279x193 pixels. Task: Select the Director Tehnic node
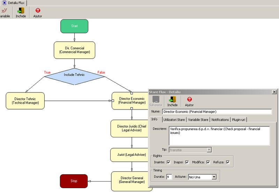pyautogui.click(x=25, y=101)
